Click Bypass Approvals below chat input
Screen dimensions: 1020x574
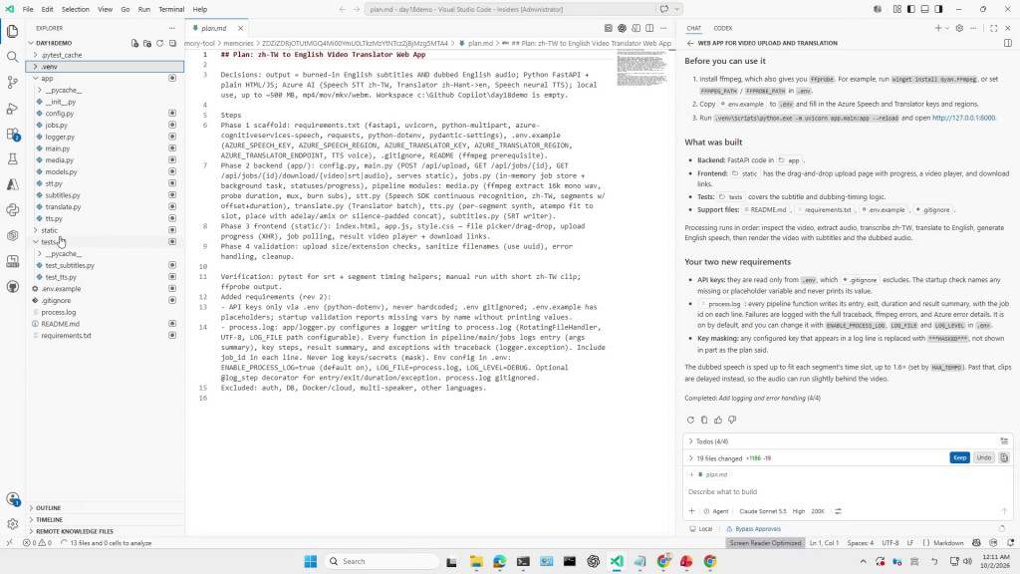[758, 529]
